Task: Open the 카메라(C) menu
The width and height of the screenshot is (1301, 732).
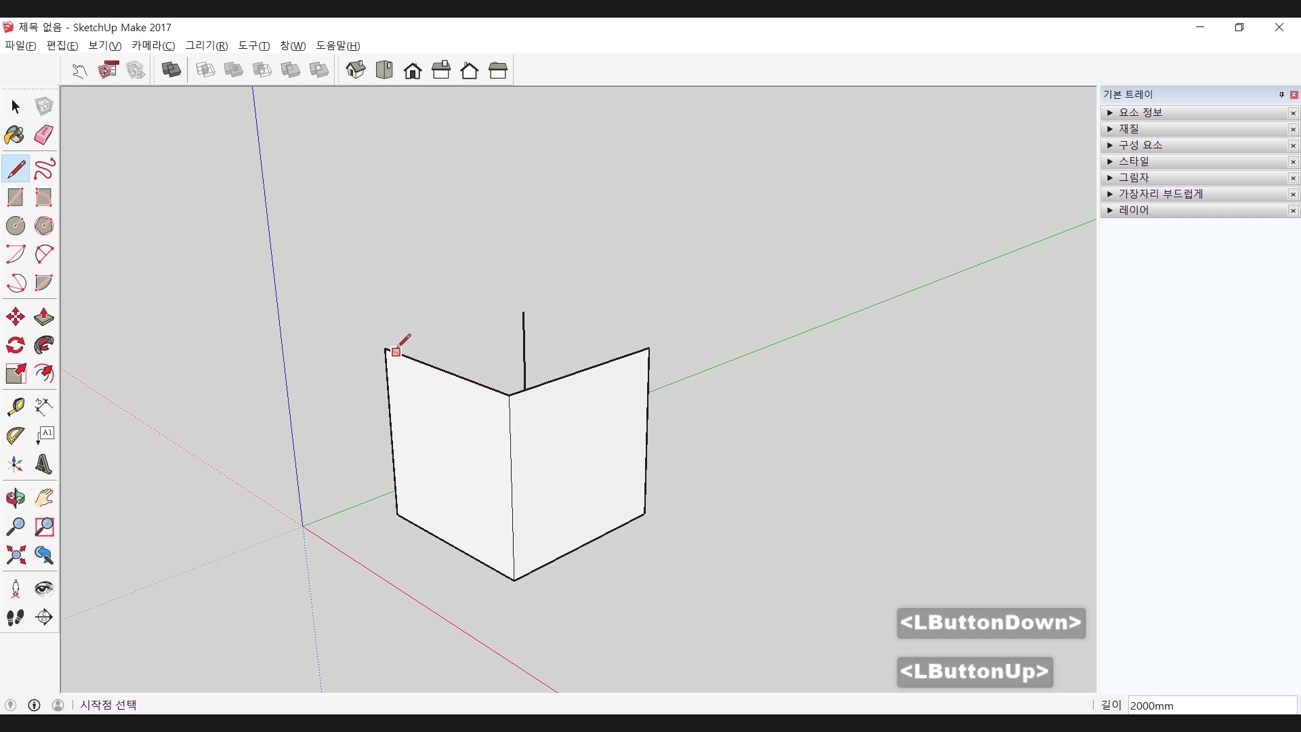Action: point(153,45)
